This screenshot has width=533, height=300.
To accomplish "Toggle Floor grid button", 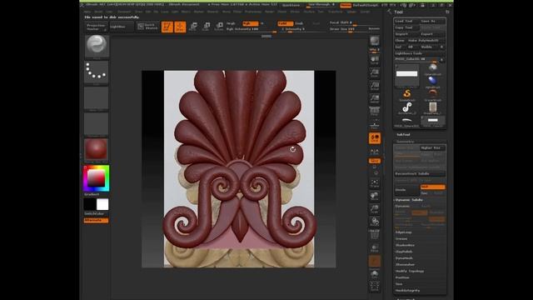I will (x=375, y=124).
